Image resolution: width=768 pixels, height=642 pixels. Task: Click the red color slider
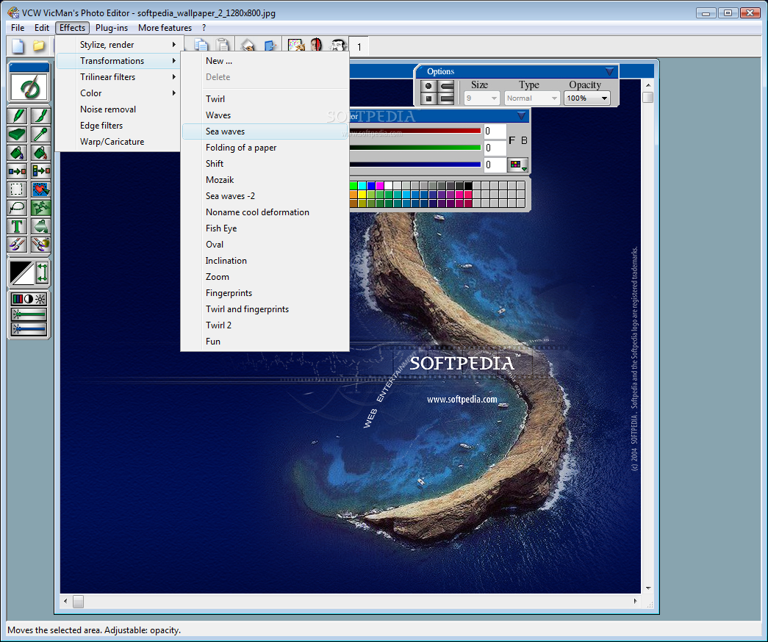coord(415,131)
